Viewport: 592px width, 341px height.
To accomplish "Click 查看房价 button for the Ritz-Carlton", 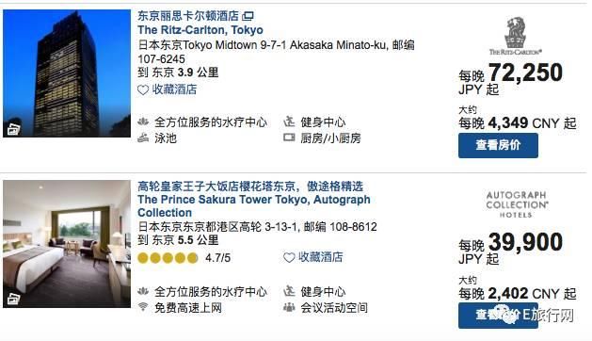I will coord(498,146).
